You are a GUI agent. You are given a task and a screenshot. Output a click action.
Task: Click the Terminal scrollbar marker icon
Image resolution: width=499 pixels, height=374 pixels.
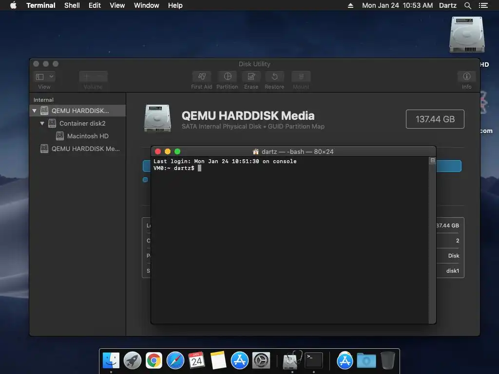pyautogui.click(x=433, y=161)
